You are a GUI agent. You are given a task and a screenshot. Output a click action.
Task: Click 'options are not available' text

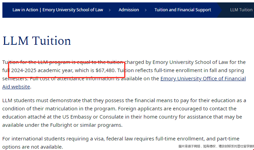point(32,147)
